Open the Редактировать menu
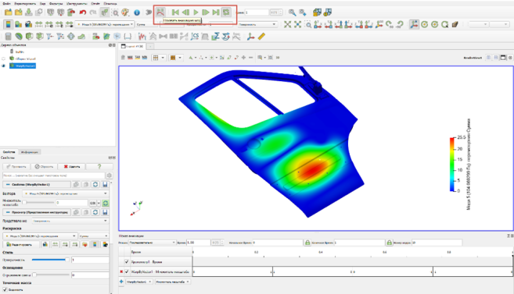The height and width of the screenshot is (294, 514). pyautogui.click(x=25, y=3)
